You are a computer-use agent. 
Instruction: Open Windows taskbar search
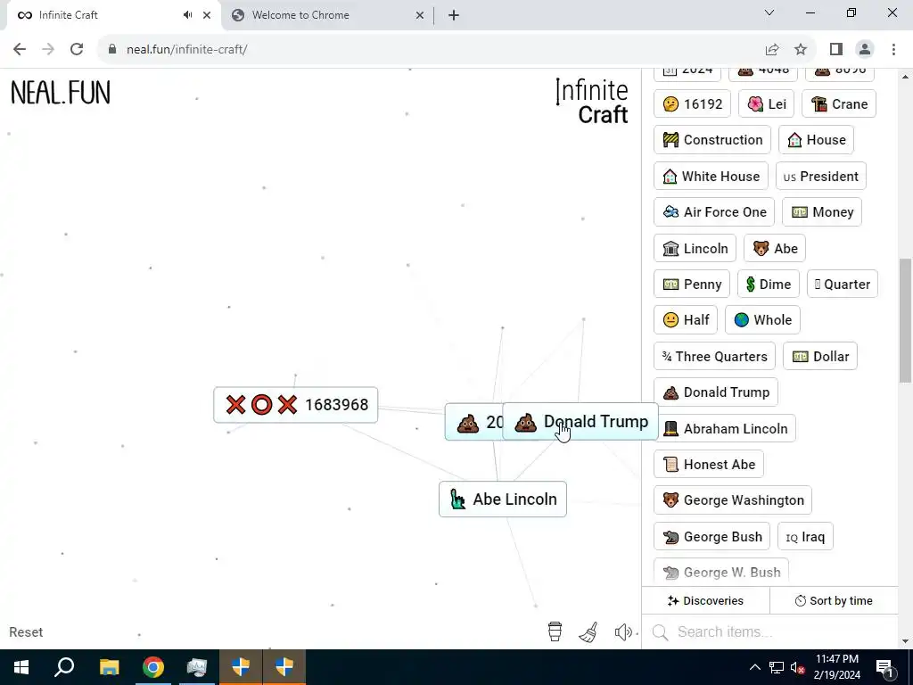64,667
